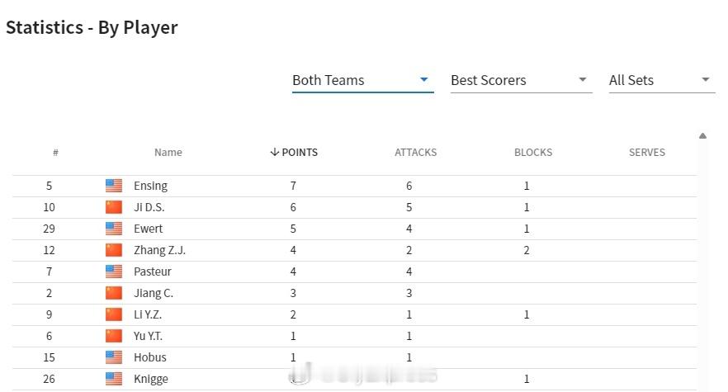Image resolution: width=728 pixels, height=392 pixels.
Task: Click the USA flag next to Ensing
Action: (114, 186)
